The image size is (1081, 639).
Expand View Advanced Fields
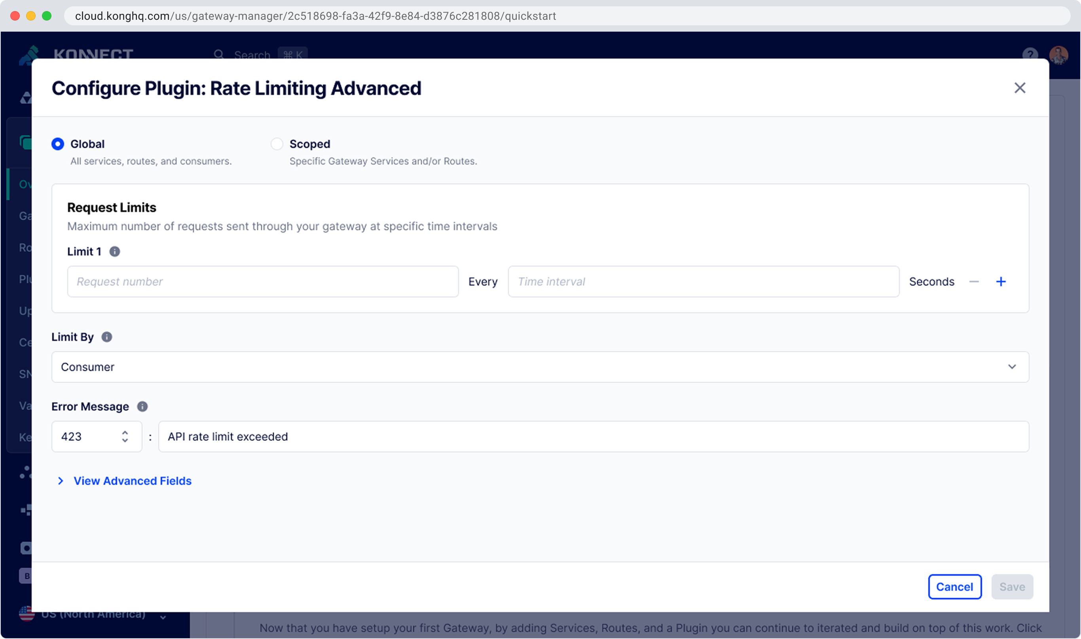(132, 480)
